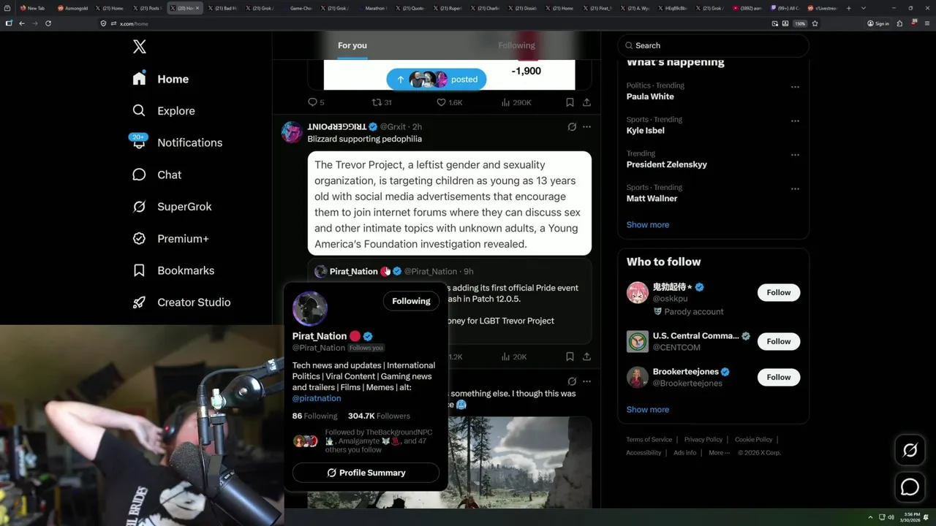Viewport: 936px width, 526px height.
Task: Open the @piratnation alt account link
Action: point(317,398)
